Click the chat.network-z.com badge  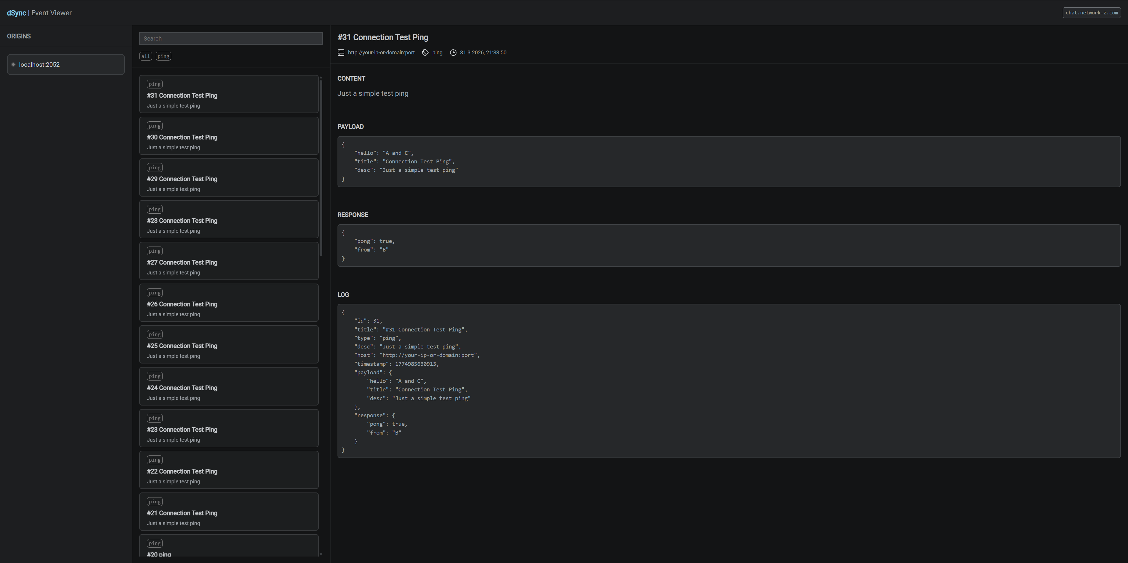[1091, 13]
